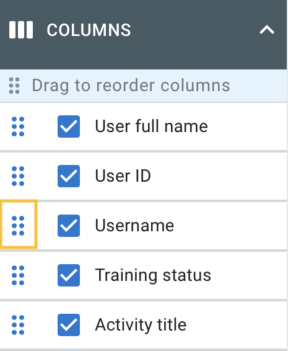Click the Activity title label
This screenshot has width=288, height=351.
click(141, 325)
